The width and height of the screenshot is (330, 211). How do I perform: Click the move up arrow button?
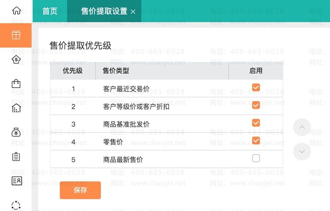(302, 127)
